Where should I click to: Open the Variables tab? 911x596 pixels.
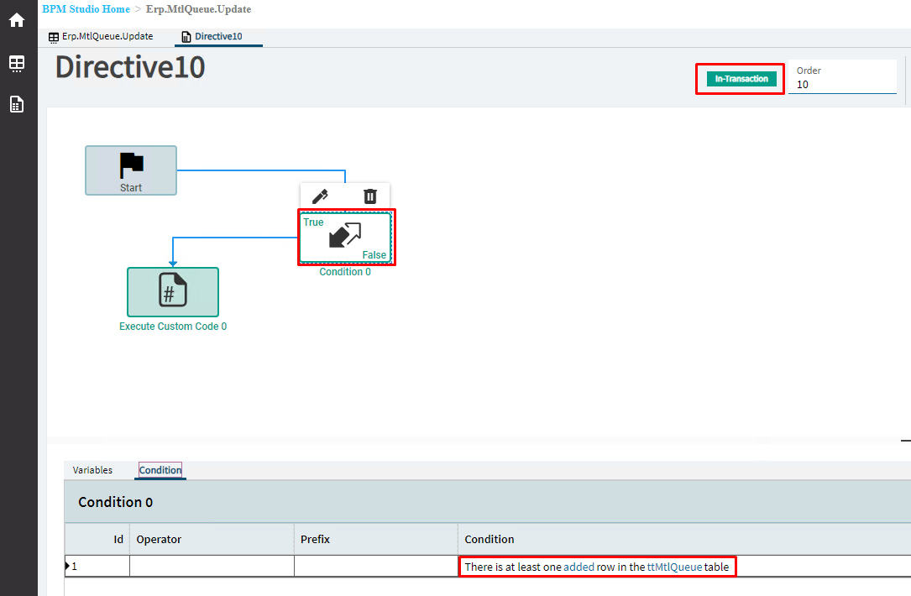click(92, 470)
